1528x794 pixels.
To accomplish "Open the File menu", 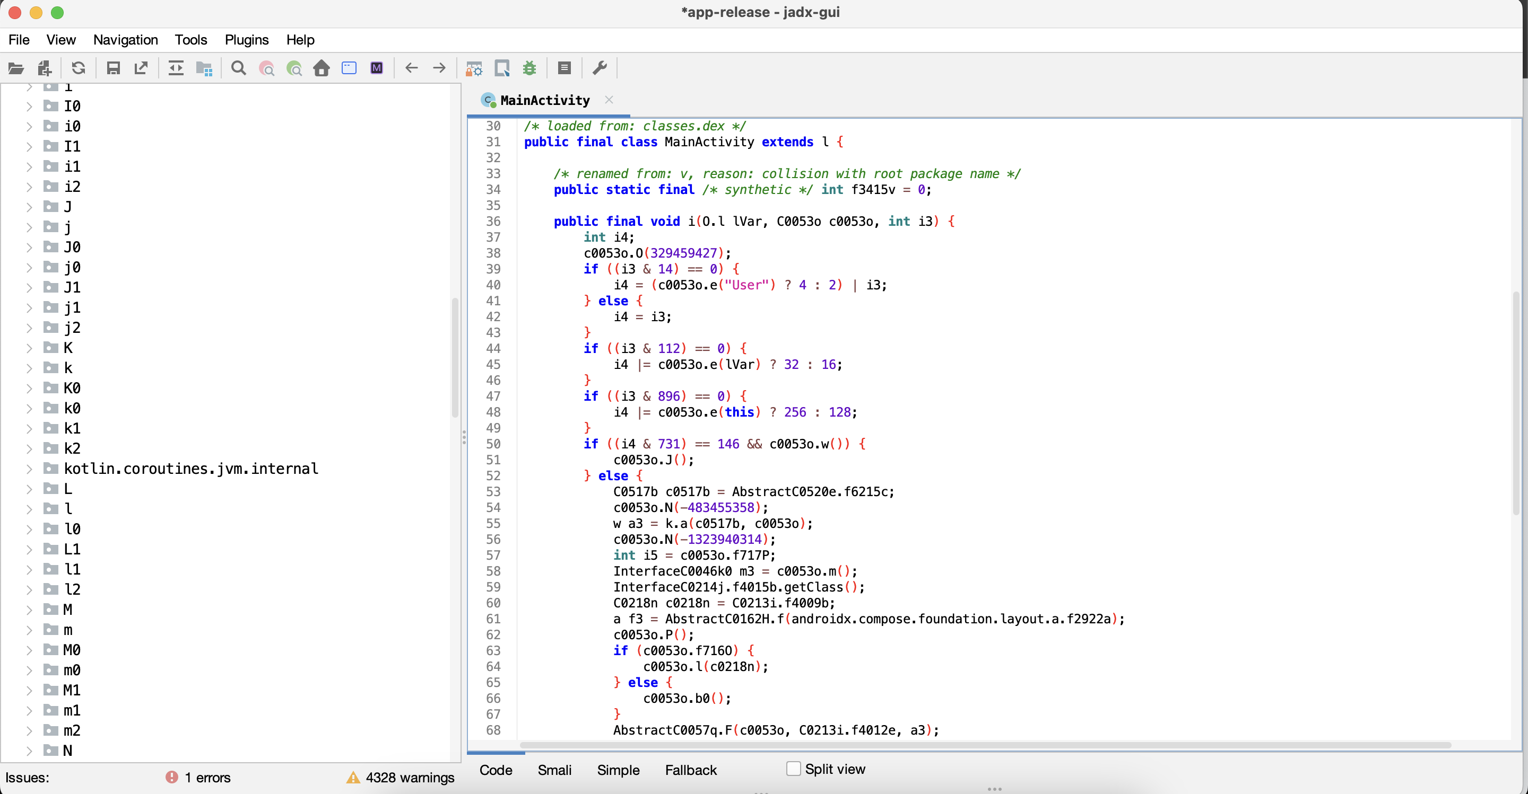I will coord(19,40).
